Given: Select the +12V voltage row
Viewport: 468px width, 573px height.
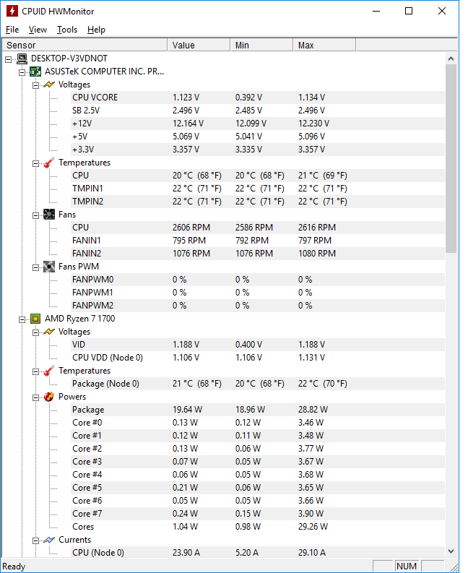Looking at the screenshot, I should pyautogui.click(x=258, y=124).
